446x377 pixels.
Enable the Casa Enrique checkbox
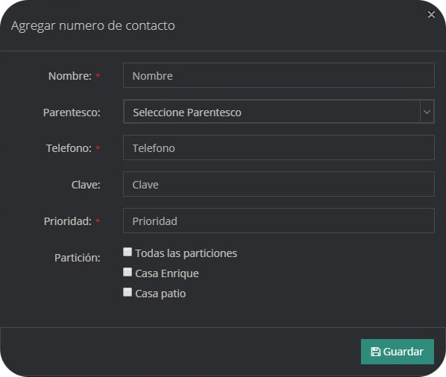[128, 272]
